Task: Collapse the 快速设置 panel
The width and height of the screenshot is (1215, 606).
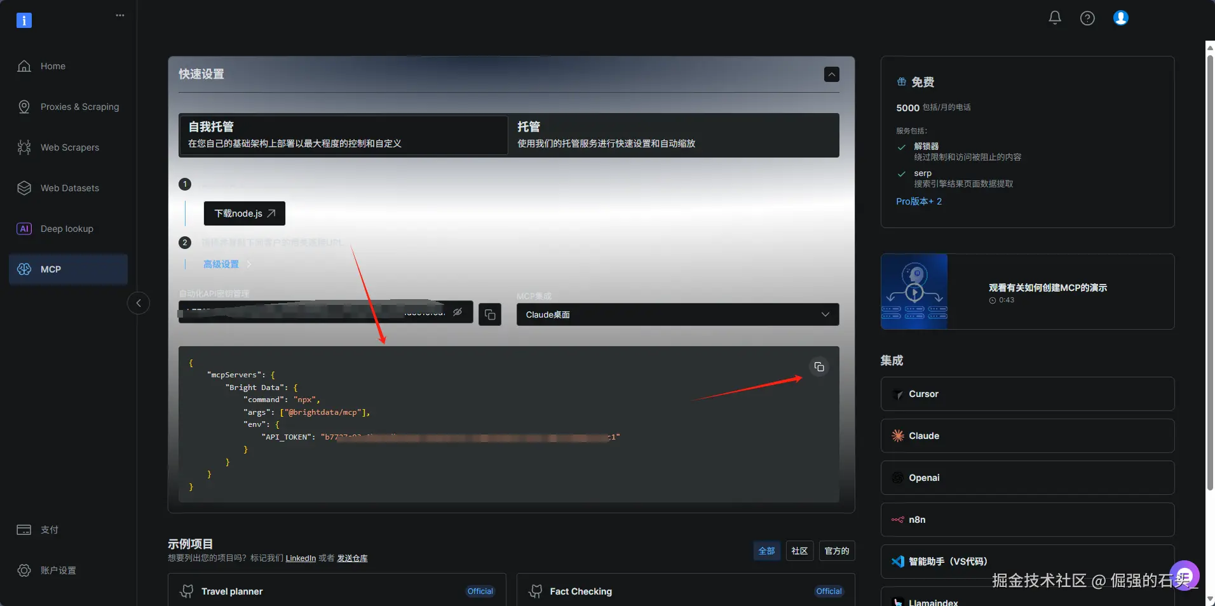Action: [x=831, y=74]
